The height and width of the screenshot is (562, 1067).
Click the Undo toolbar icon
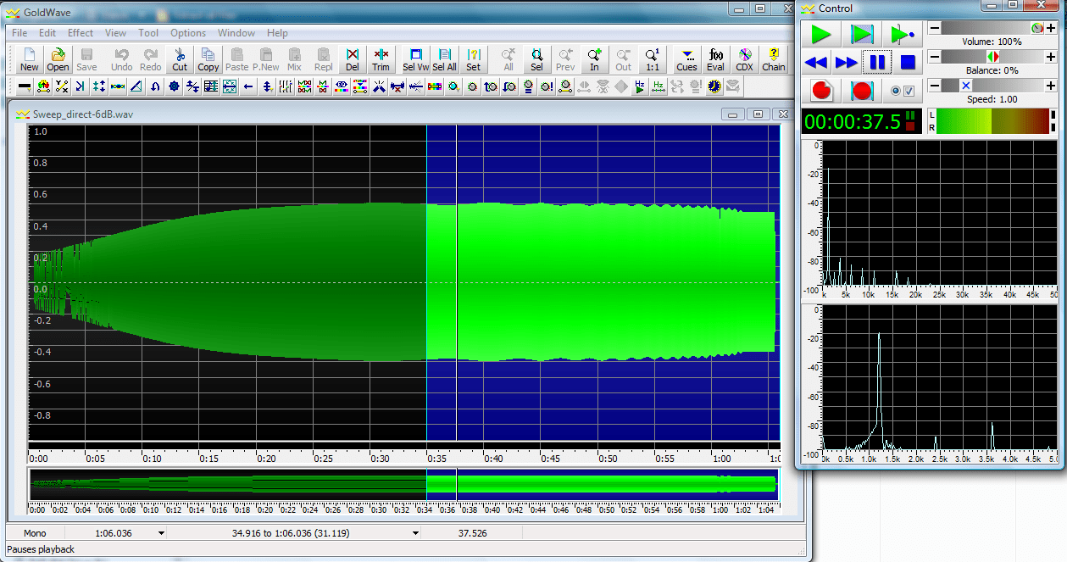pyautogui.click(x=121, y=58)
